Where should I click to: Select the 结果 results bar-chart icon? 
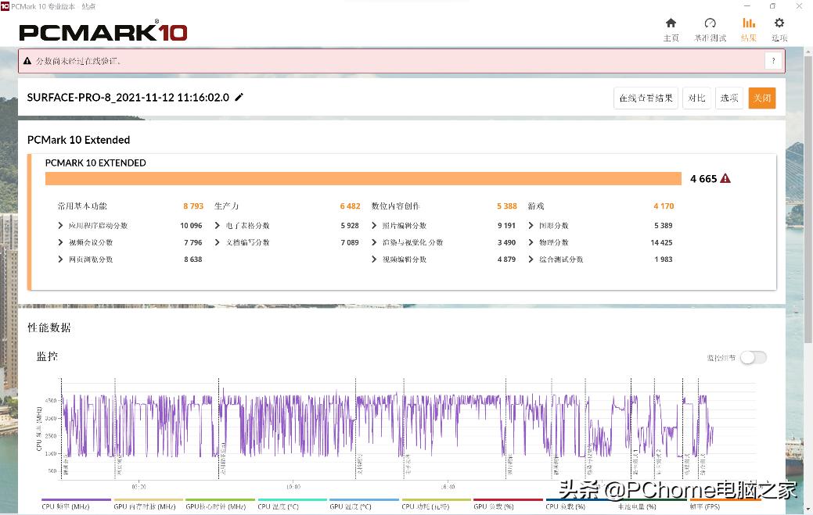[x=749, y=23]
